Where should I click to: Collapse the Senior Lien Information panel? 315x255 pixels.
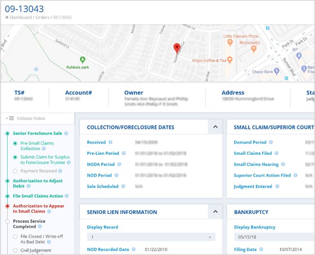(215, 212)
